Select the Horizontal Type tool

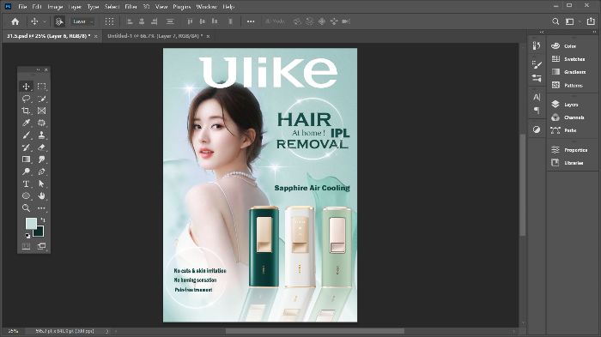[x=26, y=184]
